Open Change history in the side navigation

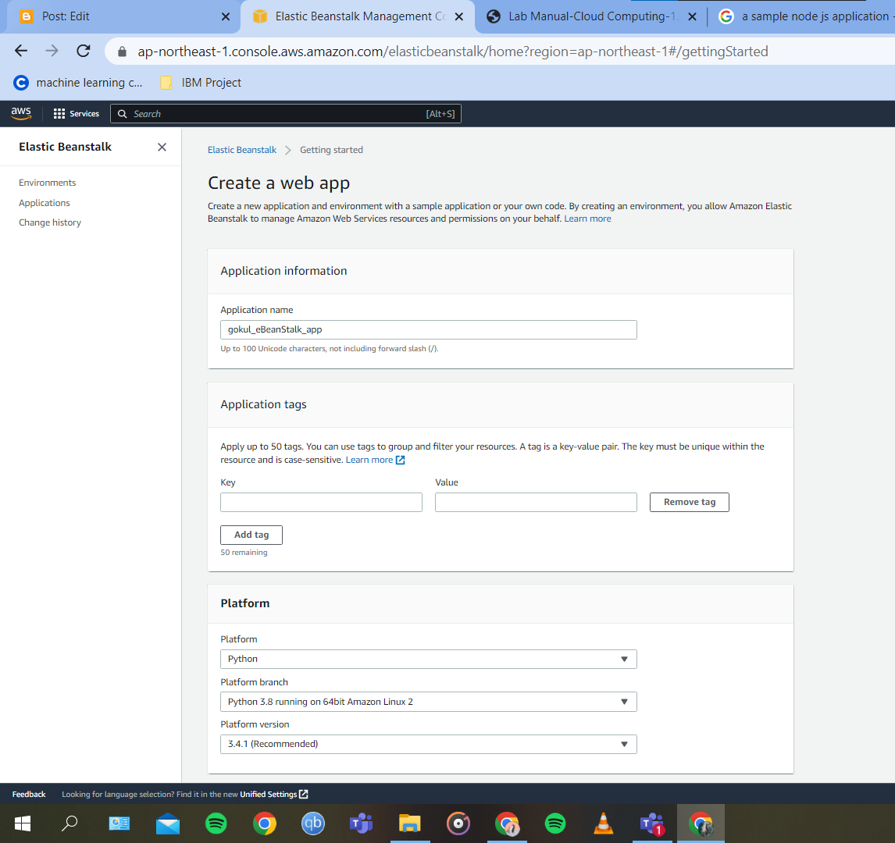pos(50,222)
